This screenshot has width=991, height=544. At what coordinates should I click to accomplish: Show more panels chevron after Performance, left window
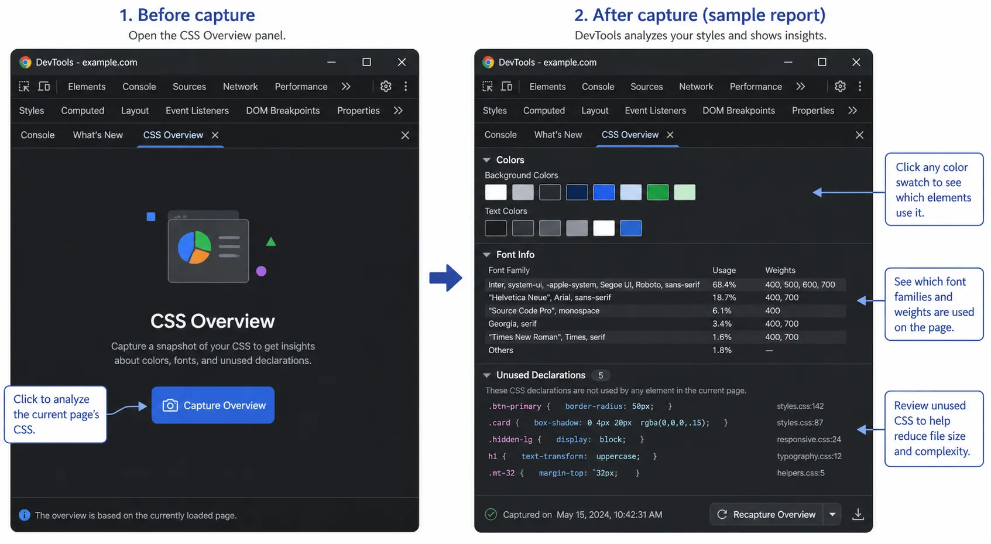[x=346, y=86]
